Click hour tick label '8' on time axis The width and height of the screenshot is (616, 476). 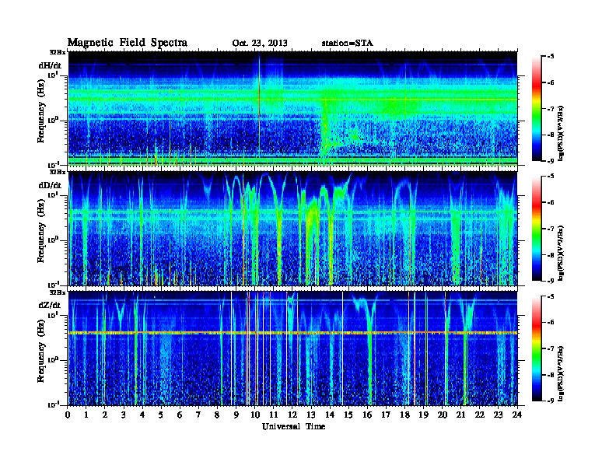(x=217, y=415)
